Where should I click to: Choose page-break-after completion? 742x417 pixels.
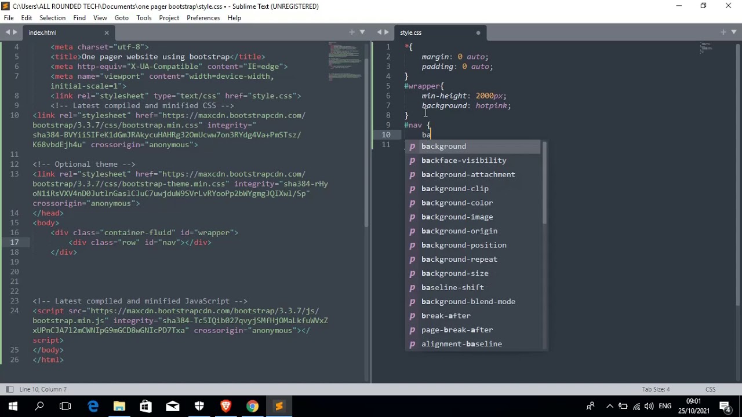(473, 330)
